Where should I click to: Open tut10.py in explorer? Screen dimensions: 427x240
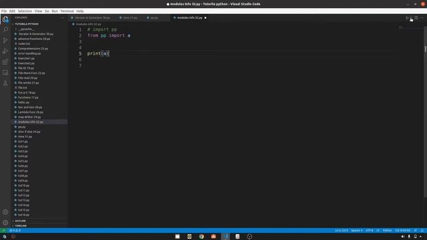[24, 185]
